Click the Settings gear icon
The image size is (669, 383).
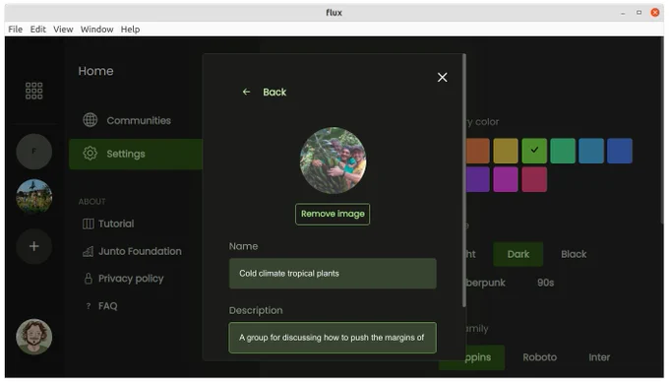click(x=91, y=154)
